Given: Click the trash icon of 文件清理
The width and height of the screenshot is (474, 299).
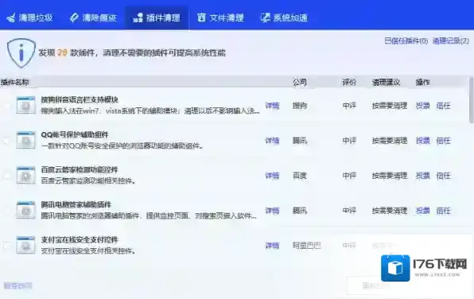Looking at the screenshot, I should (201, 17).
